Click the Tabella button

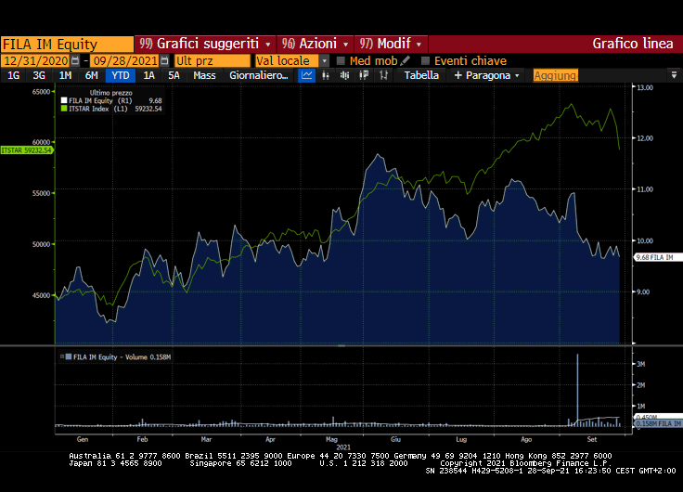pos(421,75)
